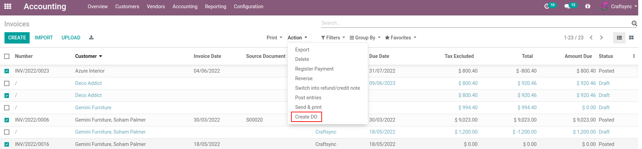This screenshot has width=642, height=149.
Task: Click the search magnifier icon
Action: coord(634,23)
